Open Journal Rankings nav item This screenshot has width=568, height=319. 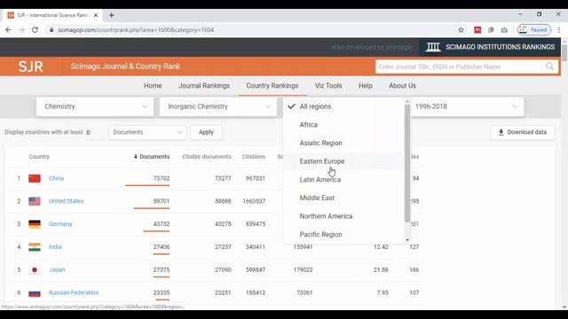click(x=204, y=86)
